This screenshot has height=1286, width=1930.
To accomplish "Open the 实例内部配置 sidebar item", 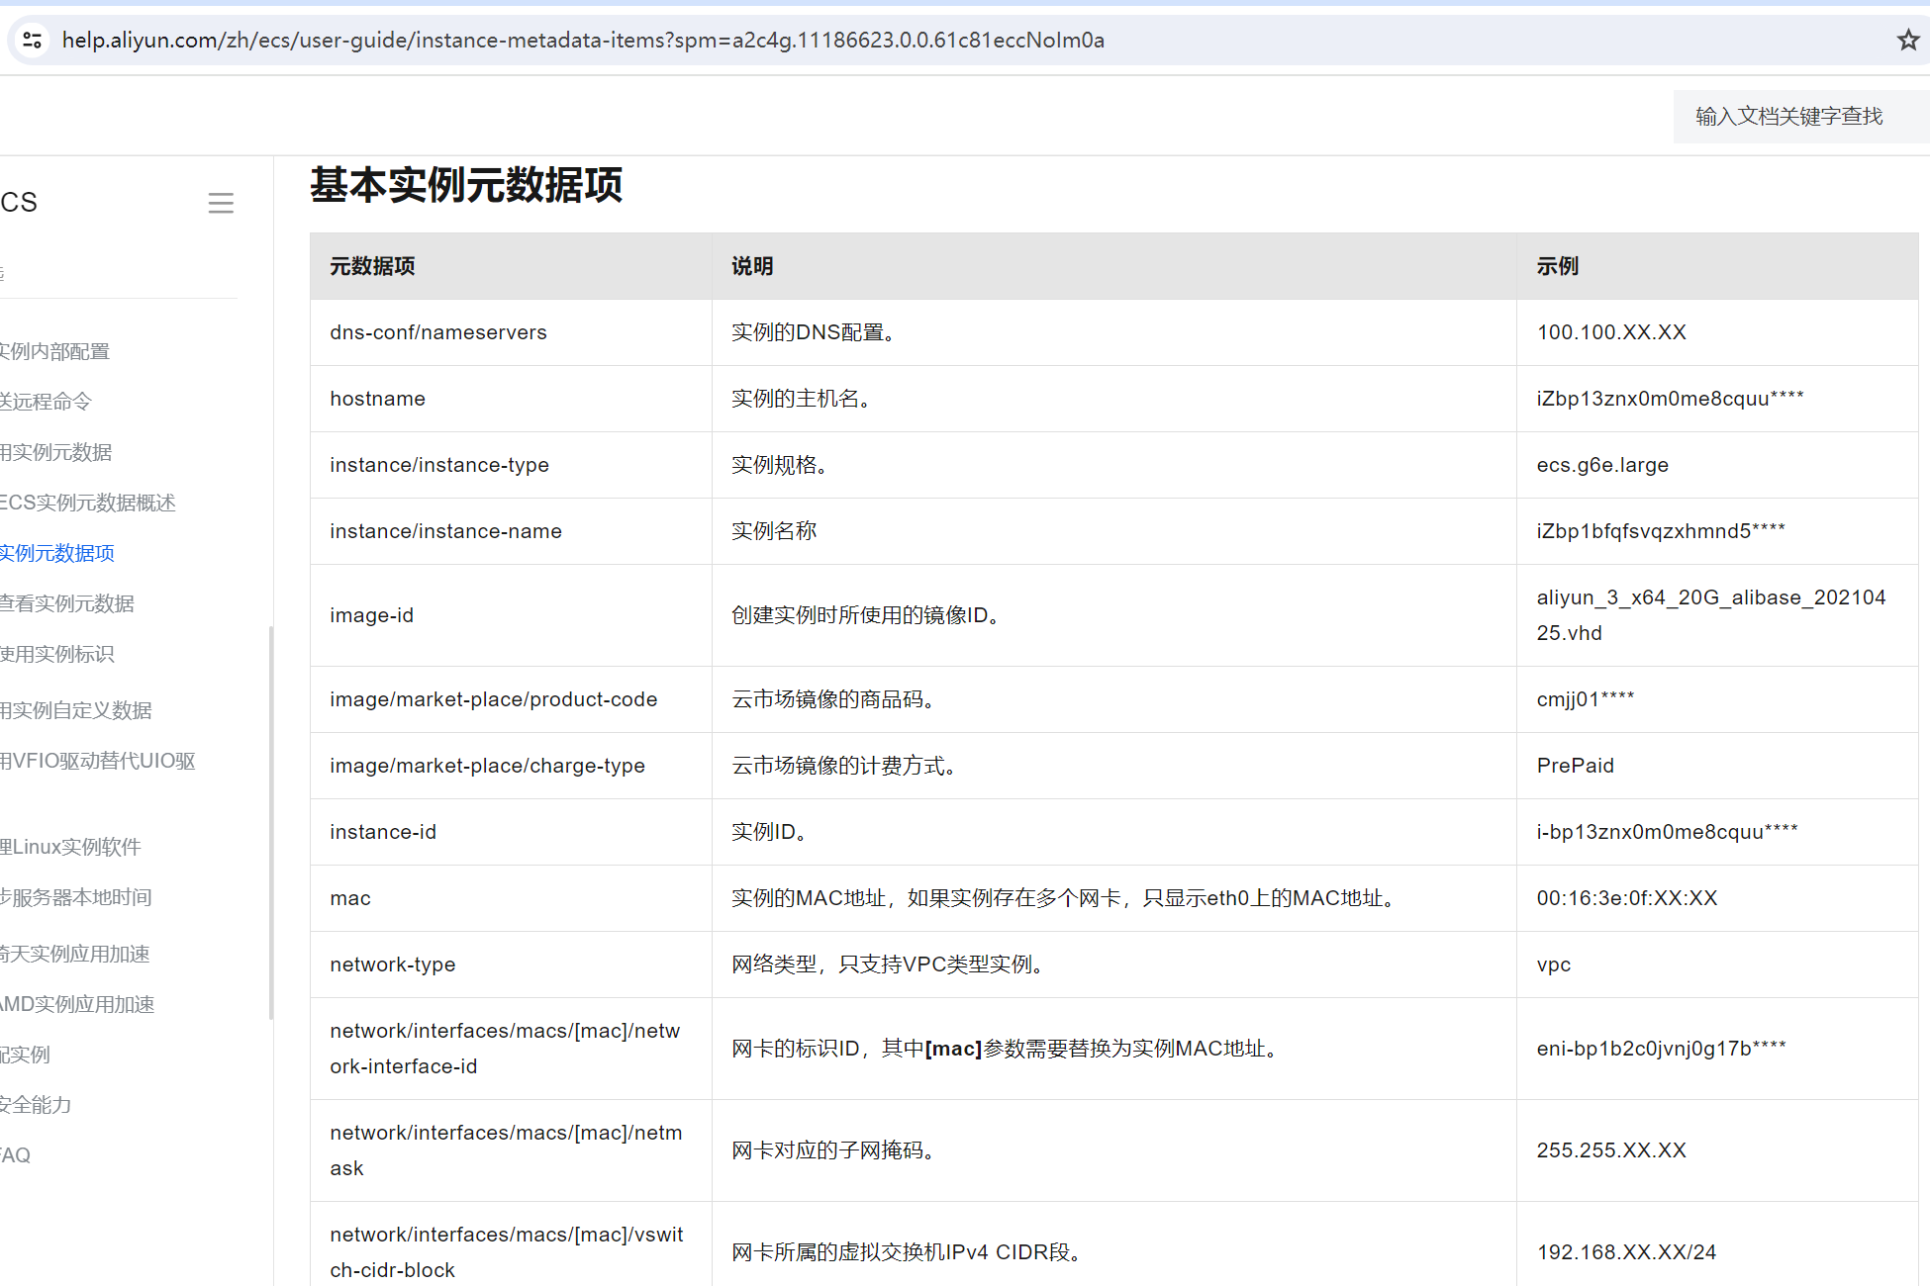I will [55, 351].
